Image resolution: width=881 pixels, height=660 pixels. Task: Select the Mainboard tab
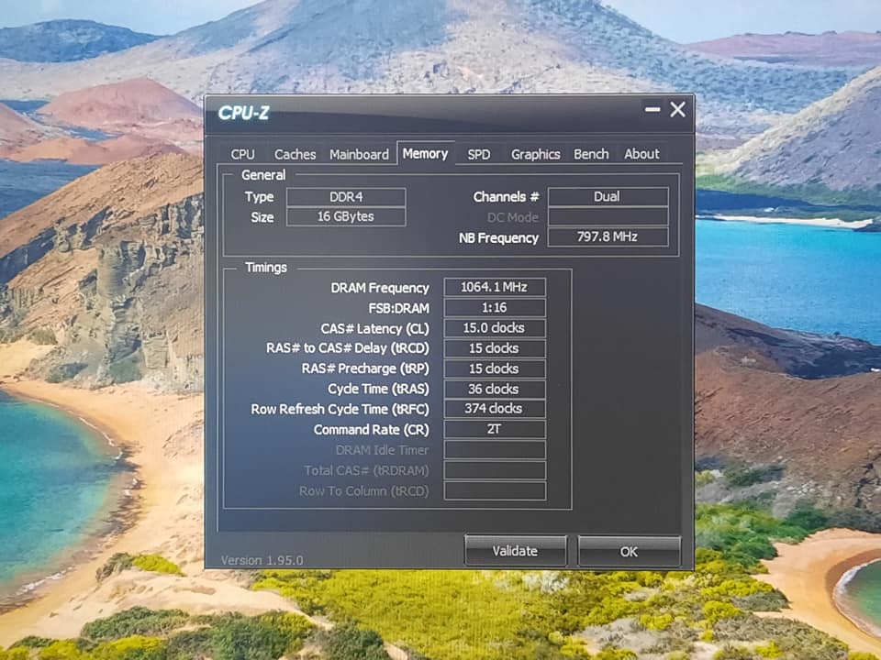coord(359,154)
